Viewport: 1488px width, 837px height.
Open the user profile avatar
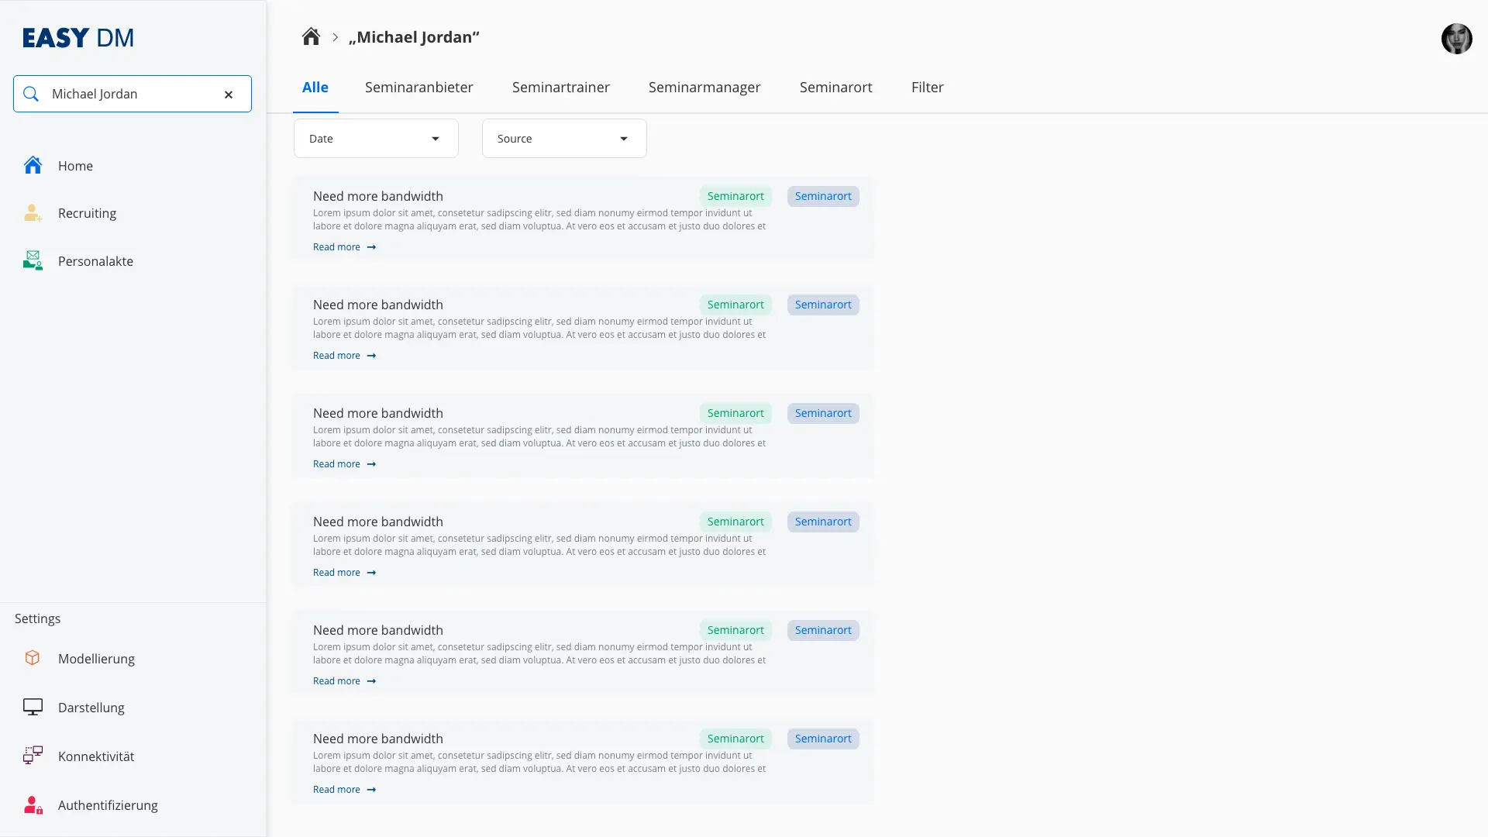(1456, 39)
